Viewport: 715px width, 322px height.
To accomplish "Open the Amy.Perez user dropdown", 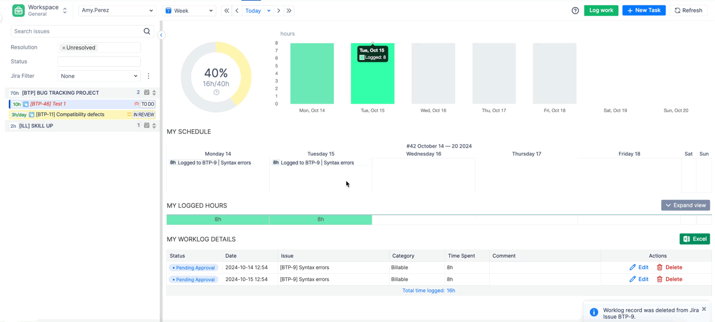I will click(x=117, y=11).
